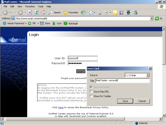166x125 pixels.
Task: Print the page with printer icon
Action: [x=99, y=13]
